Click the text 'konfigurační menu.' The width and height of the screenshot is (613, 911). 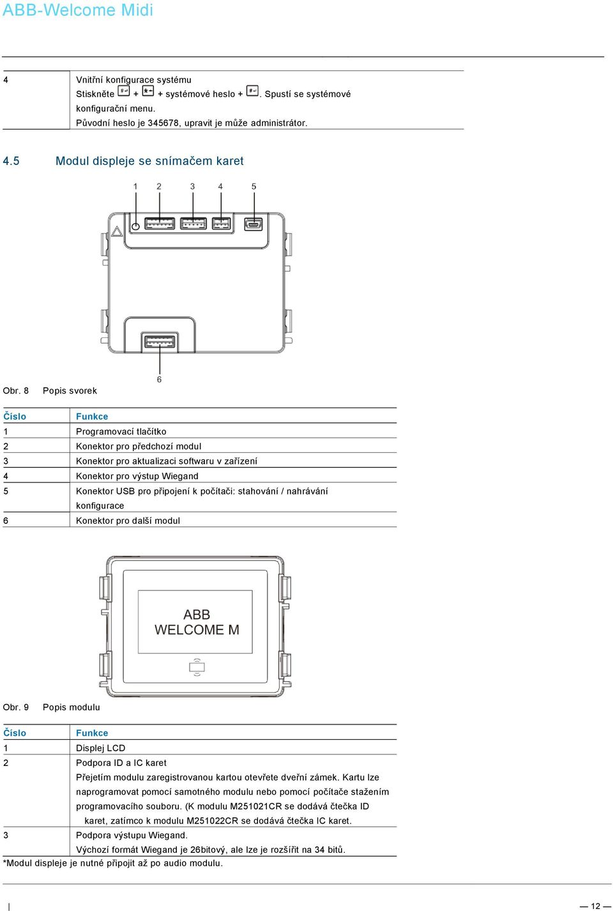(116, 109)
